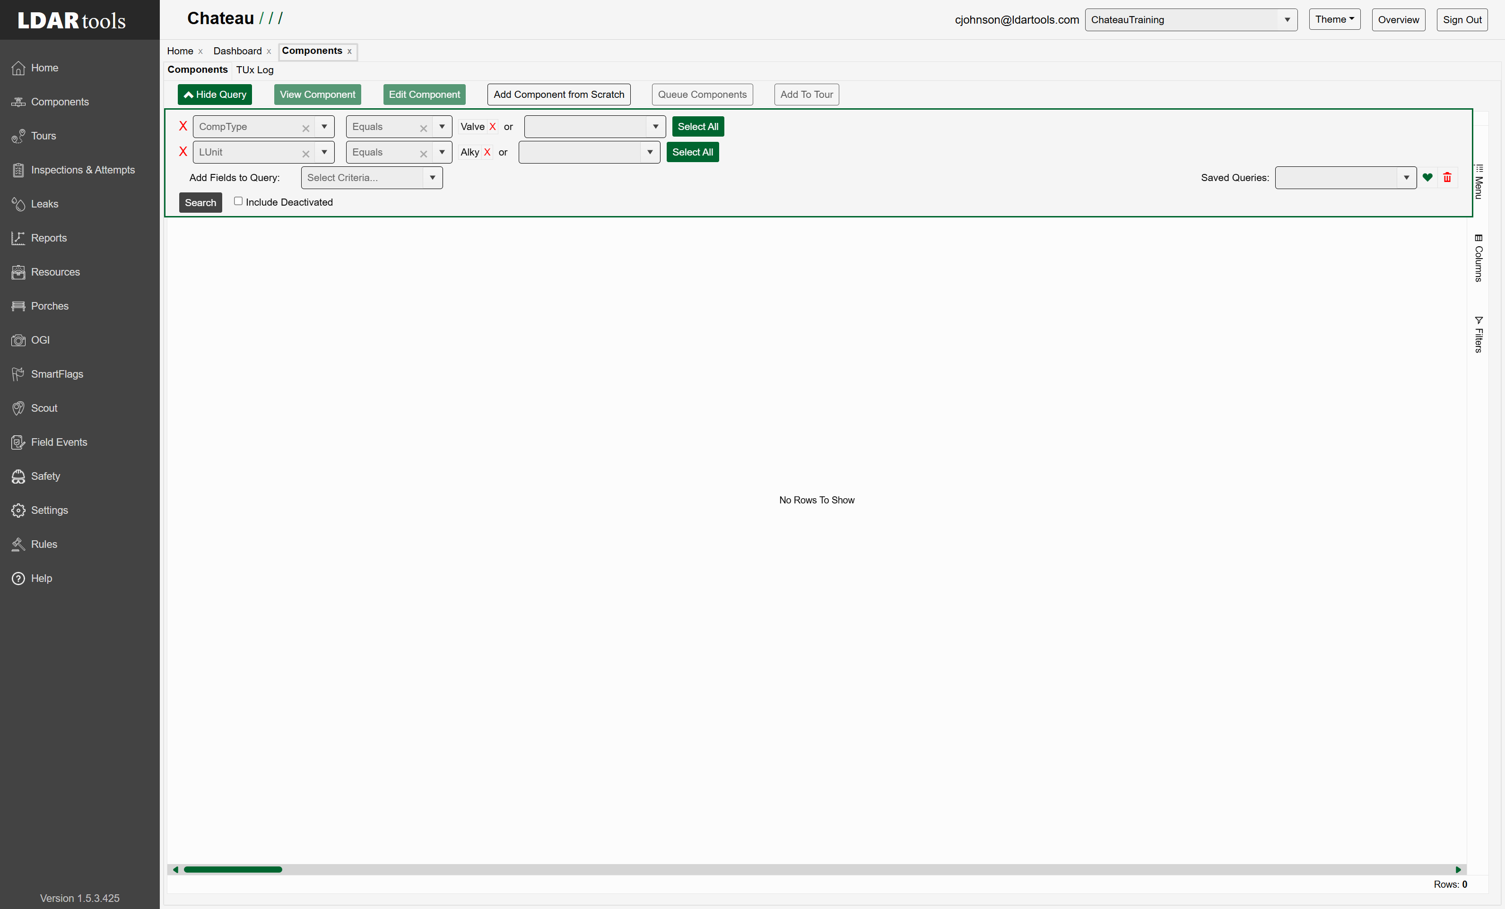Switch to the Home tab
Viewport: 1505px width, 909px height.
(x=180, y=51)
